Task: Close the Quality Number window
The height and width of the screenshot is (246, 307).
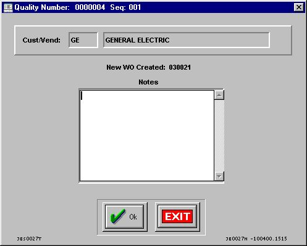Action: (299, 7)
